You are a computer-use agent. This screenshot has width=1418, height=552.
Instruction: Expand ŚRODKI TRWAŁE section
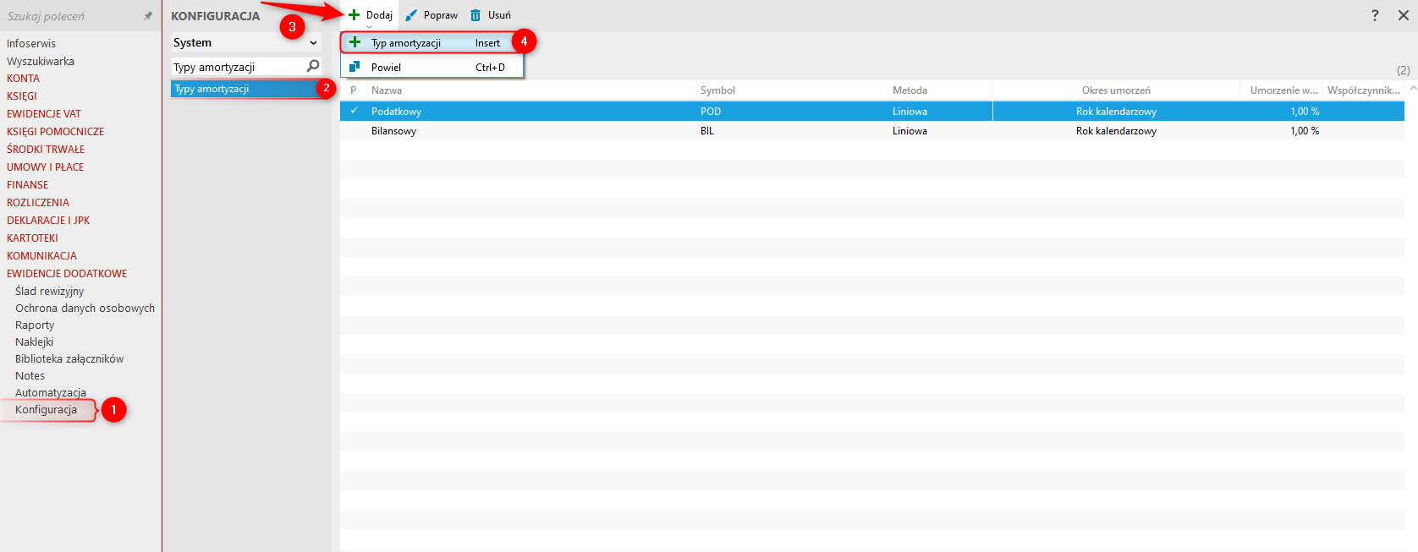(x=46, y=149)
